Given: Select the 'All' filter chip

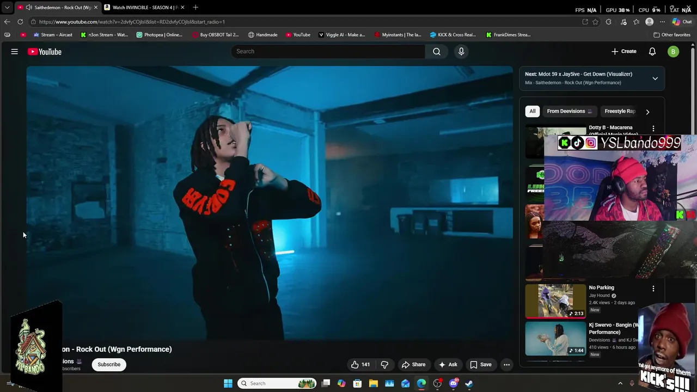Looking at the screenshot, I should tap(533, 111).
